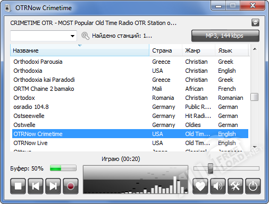
Task: Click the magnifier search icon
Action: [85, 36]
